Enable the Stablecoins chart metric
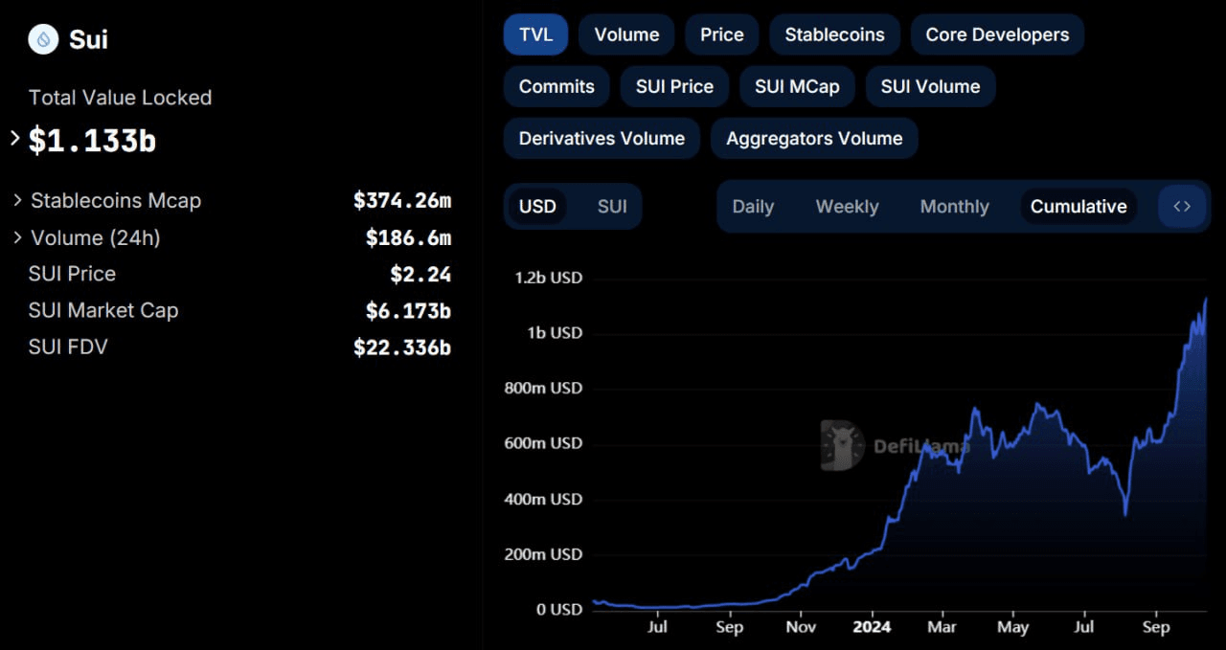This screenshot has width=1226, height=650. tap(834, 34)
